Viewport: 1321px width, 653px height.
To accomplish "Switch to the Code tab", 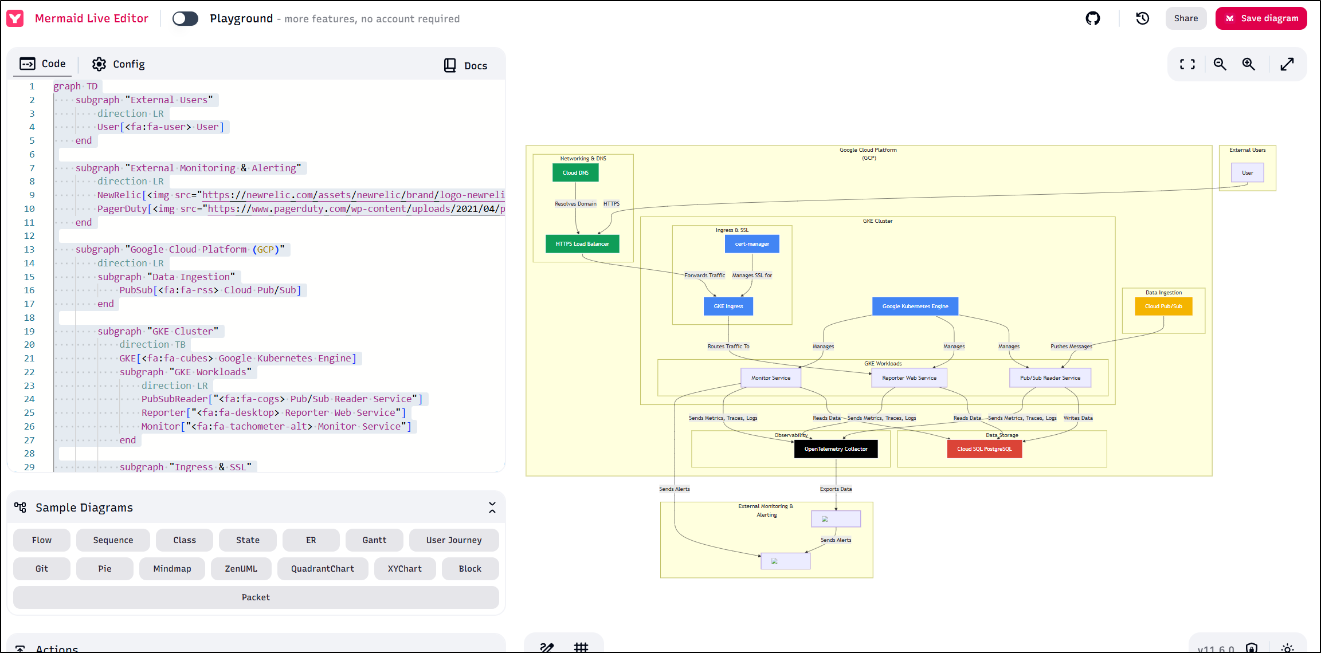I will coord(43,64).
